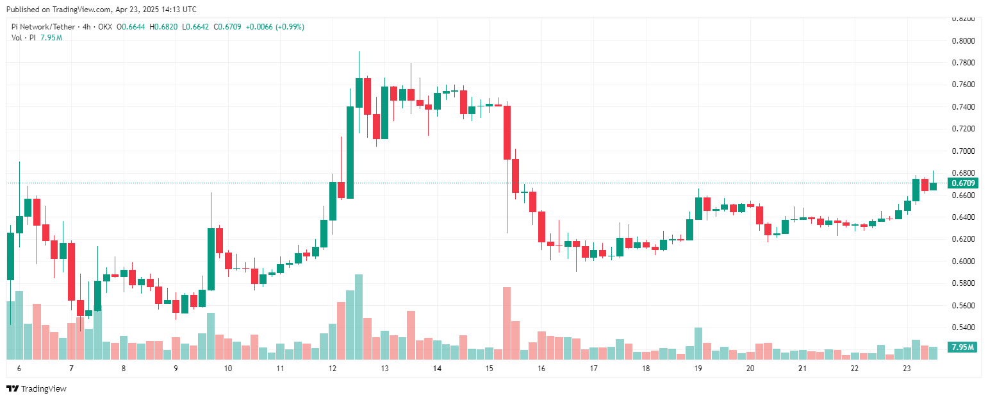Click the current price tag 0.6709
The image size is (988, 400).
pos(964,183)
